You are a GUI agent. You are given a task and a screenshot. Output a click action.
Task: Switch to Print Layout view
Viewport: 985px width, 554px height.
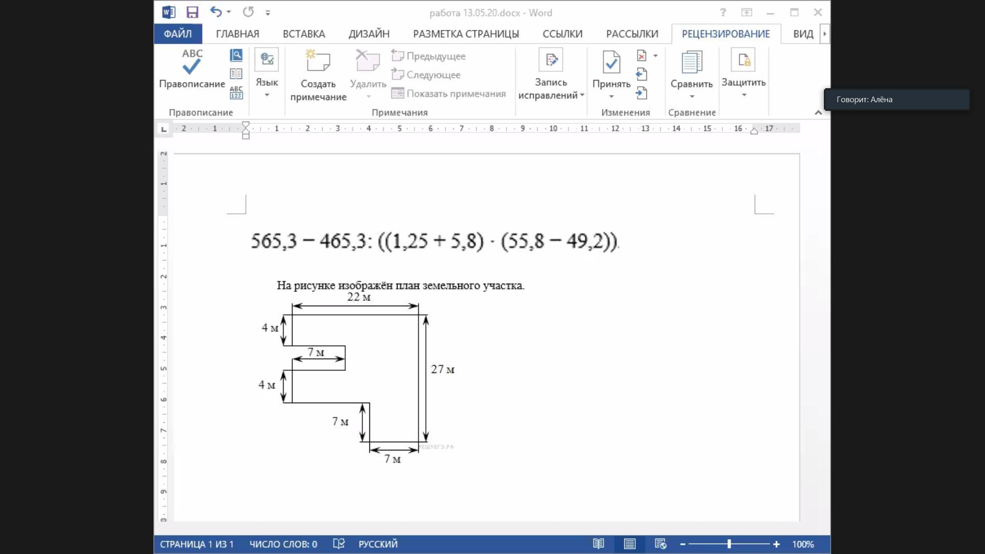[x=629, y=544]
